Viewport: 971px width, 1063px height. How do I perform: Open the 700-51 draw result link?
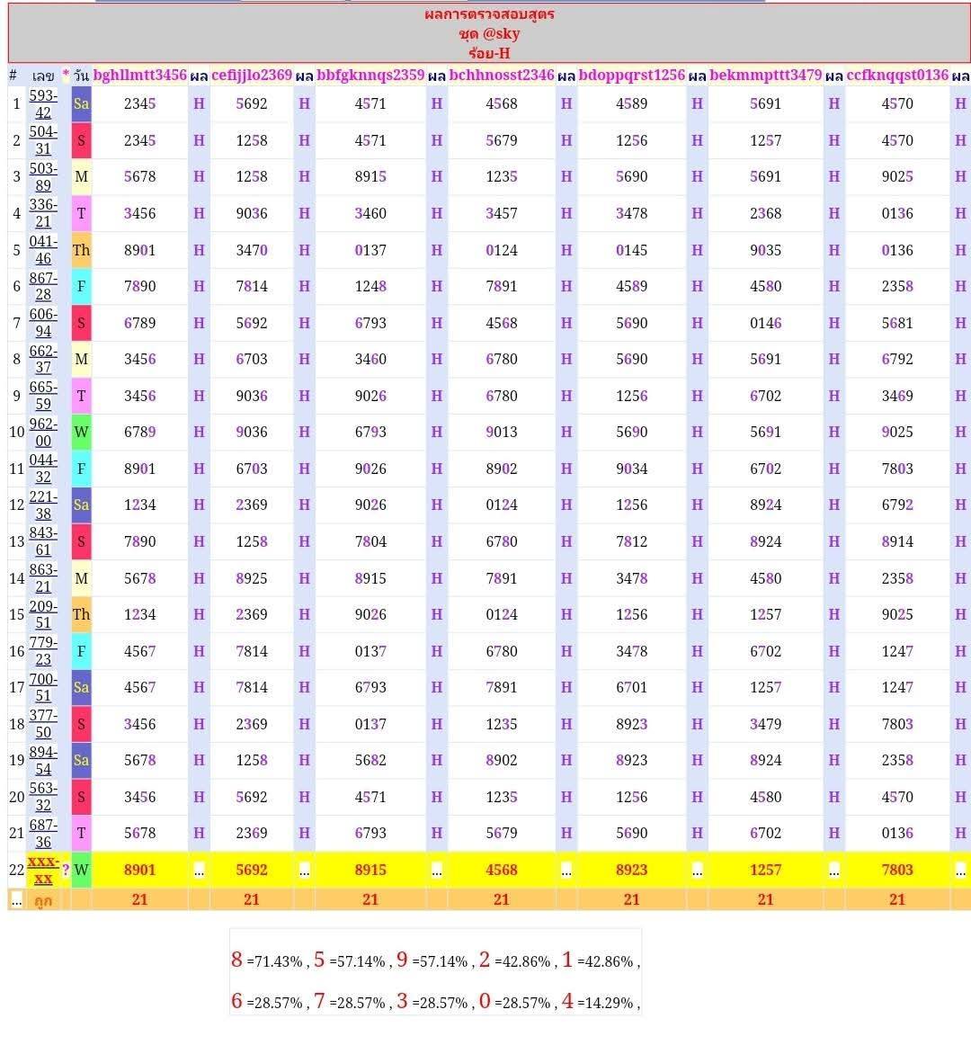43,688
